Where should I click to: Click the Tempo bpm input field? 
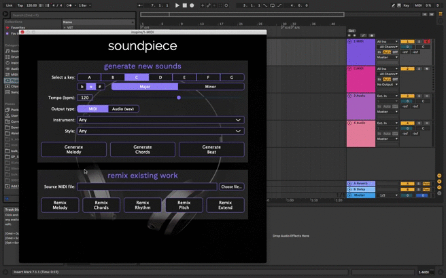tap(85, 98)
